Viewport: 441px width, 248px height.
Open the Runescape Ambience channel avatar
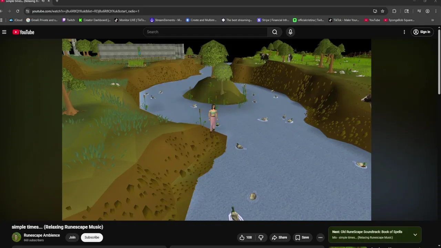(x=16, y=237)
